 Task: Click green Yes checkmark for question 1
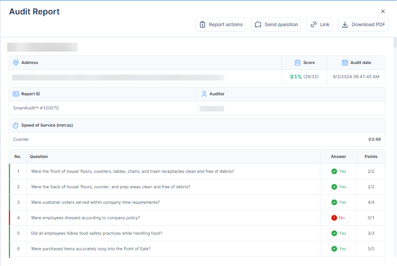(x=334, y=172)
